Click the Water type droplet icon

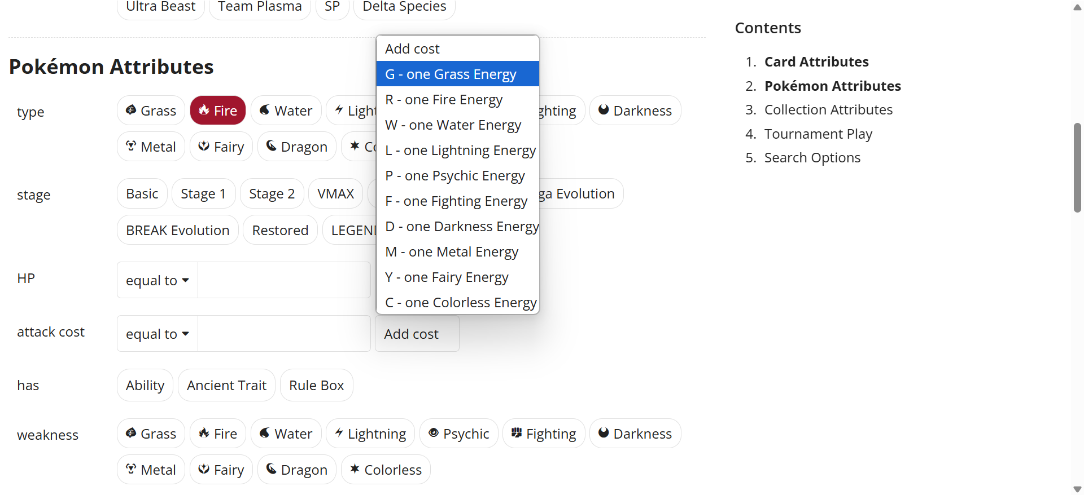point(264,110)
